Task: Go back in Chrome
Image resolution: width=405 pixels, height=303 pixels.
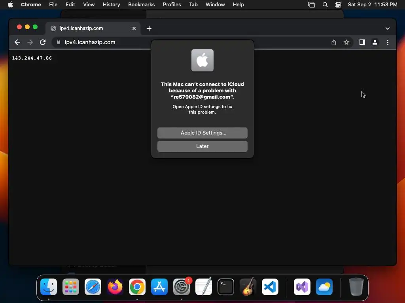Action: (17, 42)
